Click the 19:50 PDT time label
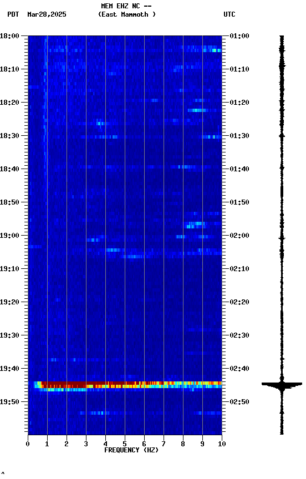The height and width of the screenshot is (479, 306). [x=9, y=402]
